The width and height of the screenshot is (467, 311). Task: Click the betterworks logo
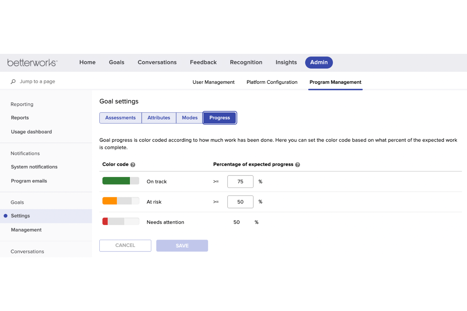coord(32,62)
